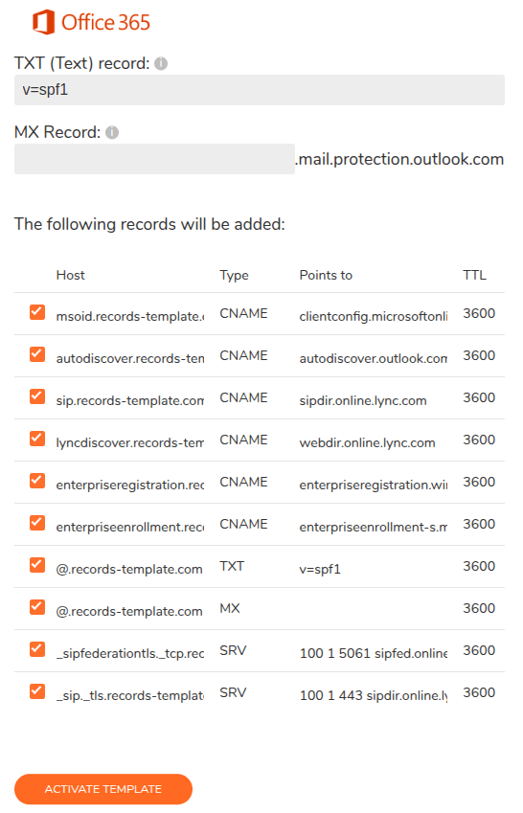This screenshot has height=813, width=523.
Task: Click info icon next to TXT record
Action: click(161, 63)
